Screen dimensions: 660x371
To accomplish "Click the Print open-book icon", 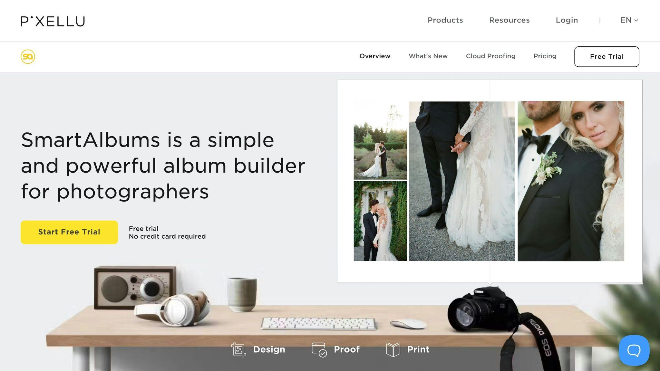I will pyautogui.click(x=393, y=350).
